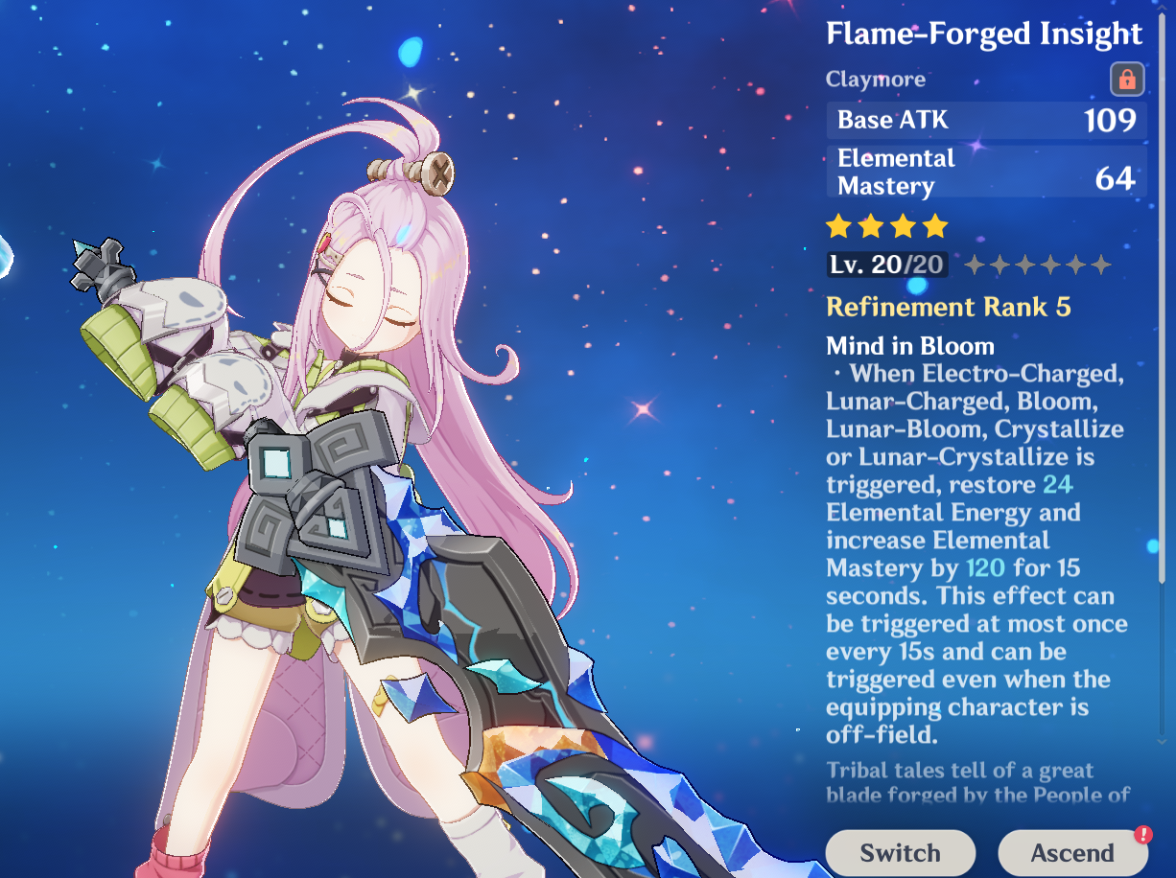The width and height of the screenshot is (1176, 878).
Task: Click the gray hammer head on character's arm
Action: coord(99,266)
